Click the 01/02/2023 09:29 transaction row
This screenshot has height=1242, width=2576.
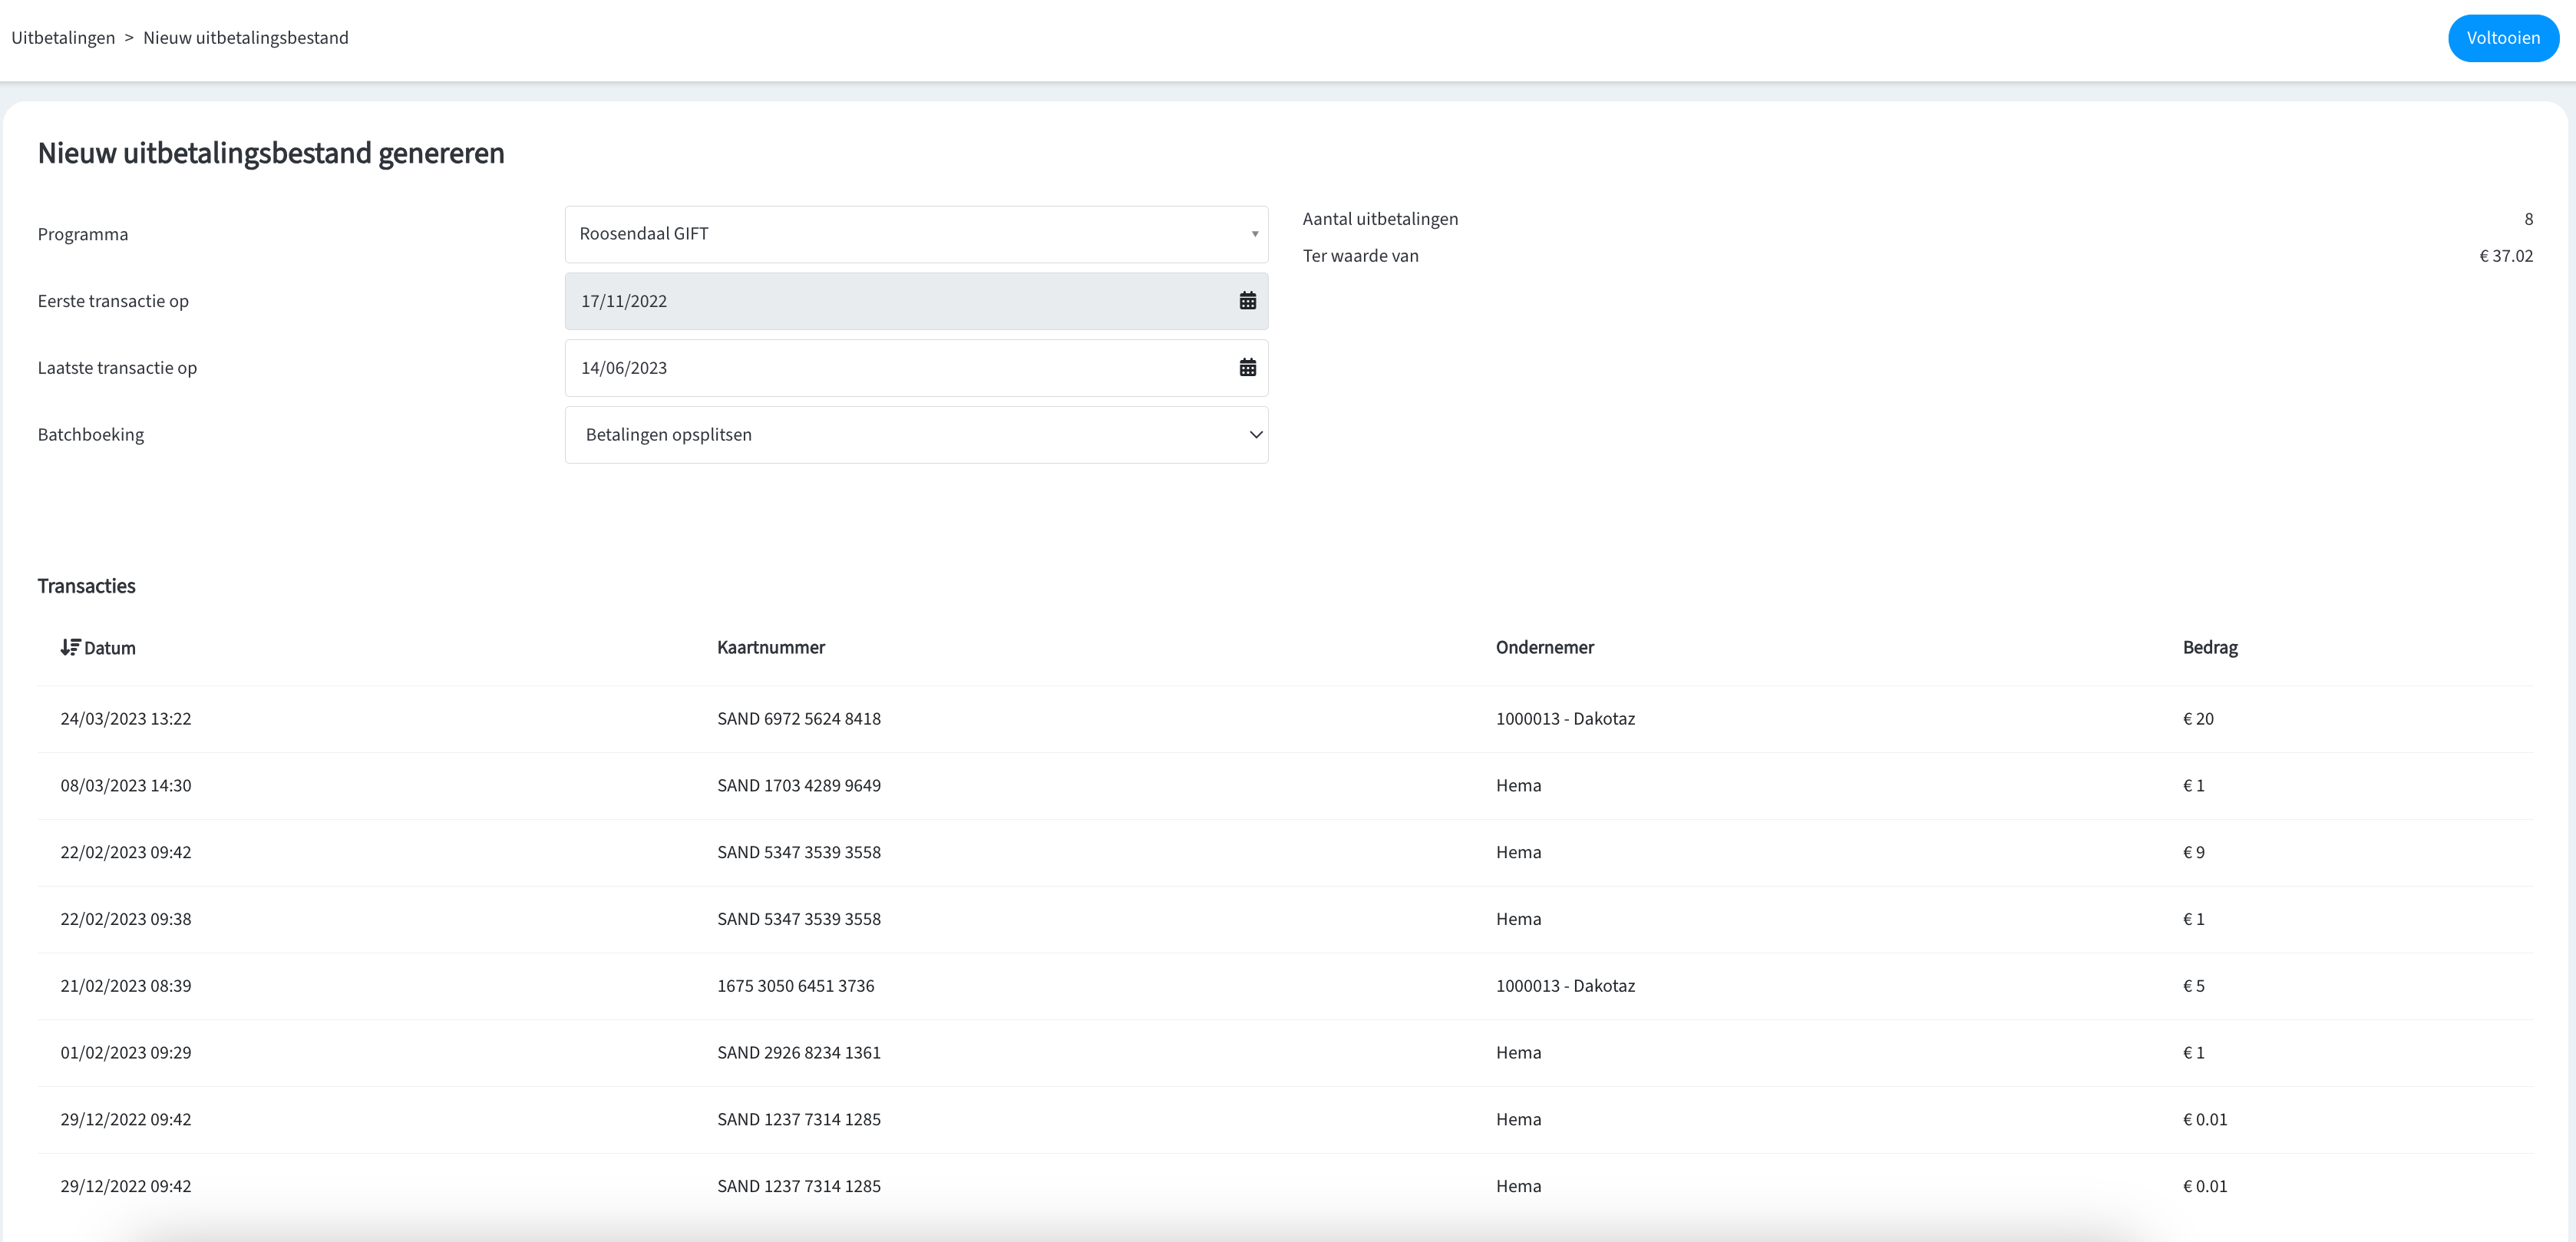pos(126,1053)
